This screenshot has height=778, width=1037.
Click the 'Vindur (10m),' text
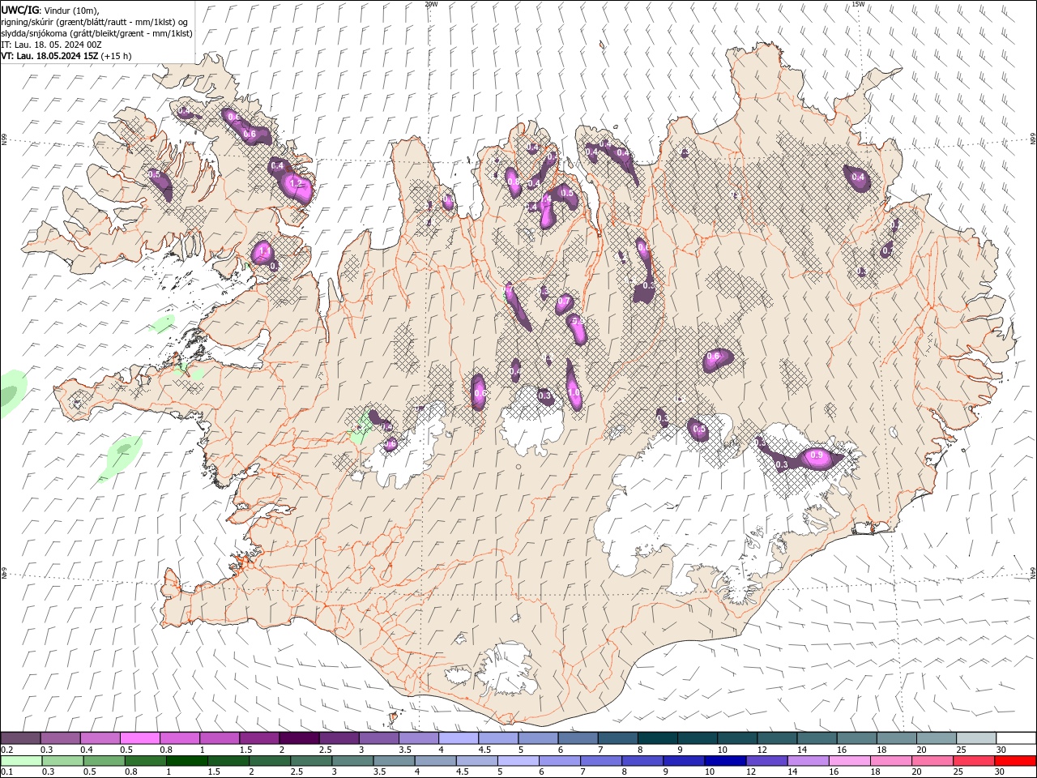point(72,10)
